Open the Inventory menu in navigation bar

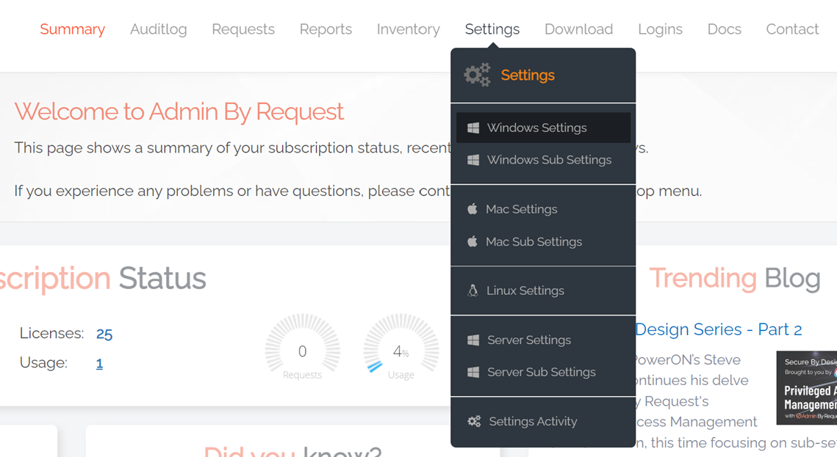(x=408, y=29)
